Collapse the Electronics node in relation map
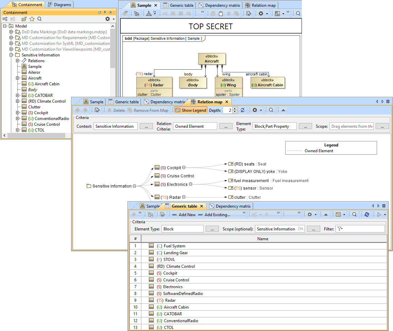Image resolution: width=393 pixels, height=331 pixels. 190,184
